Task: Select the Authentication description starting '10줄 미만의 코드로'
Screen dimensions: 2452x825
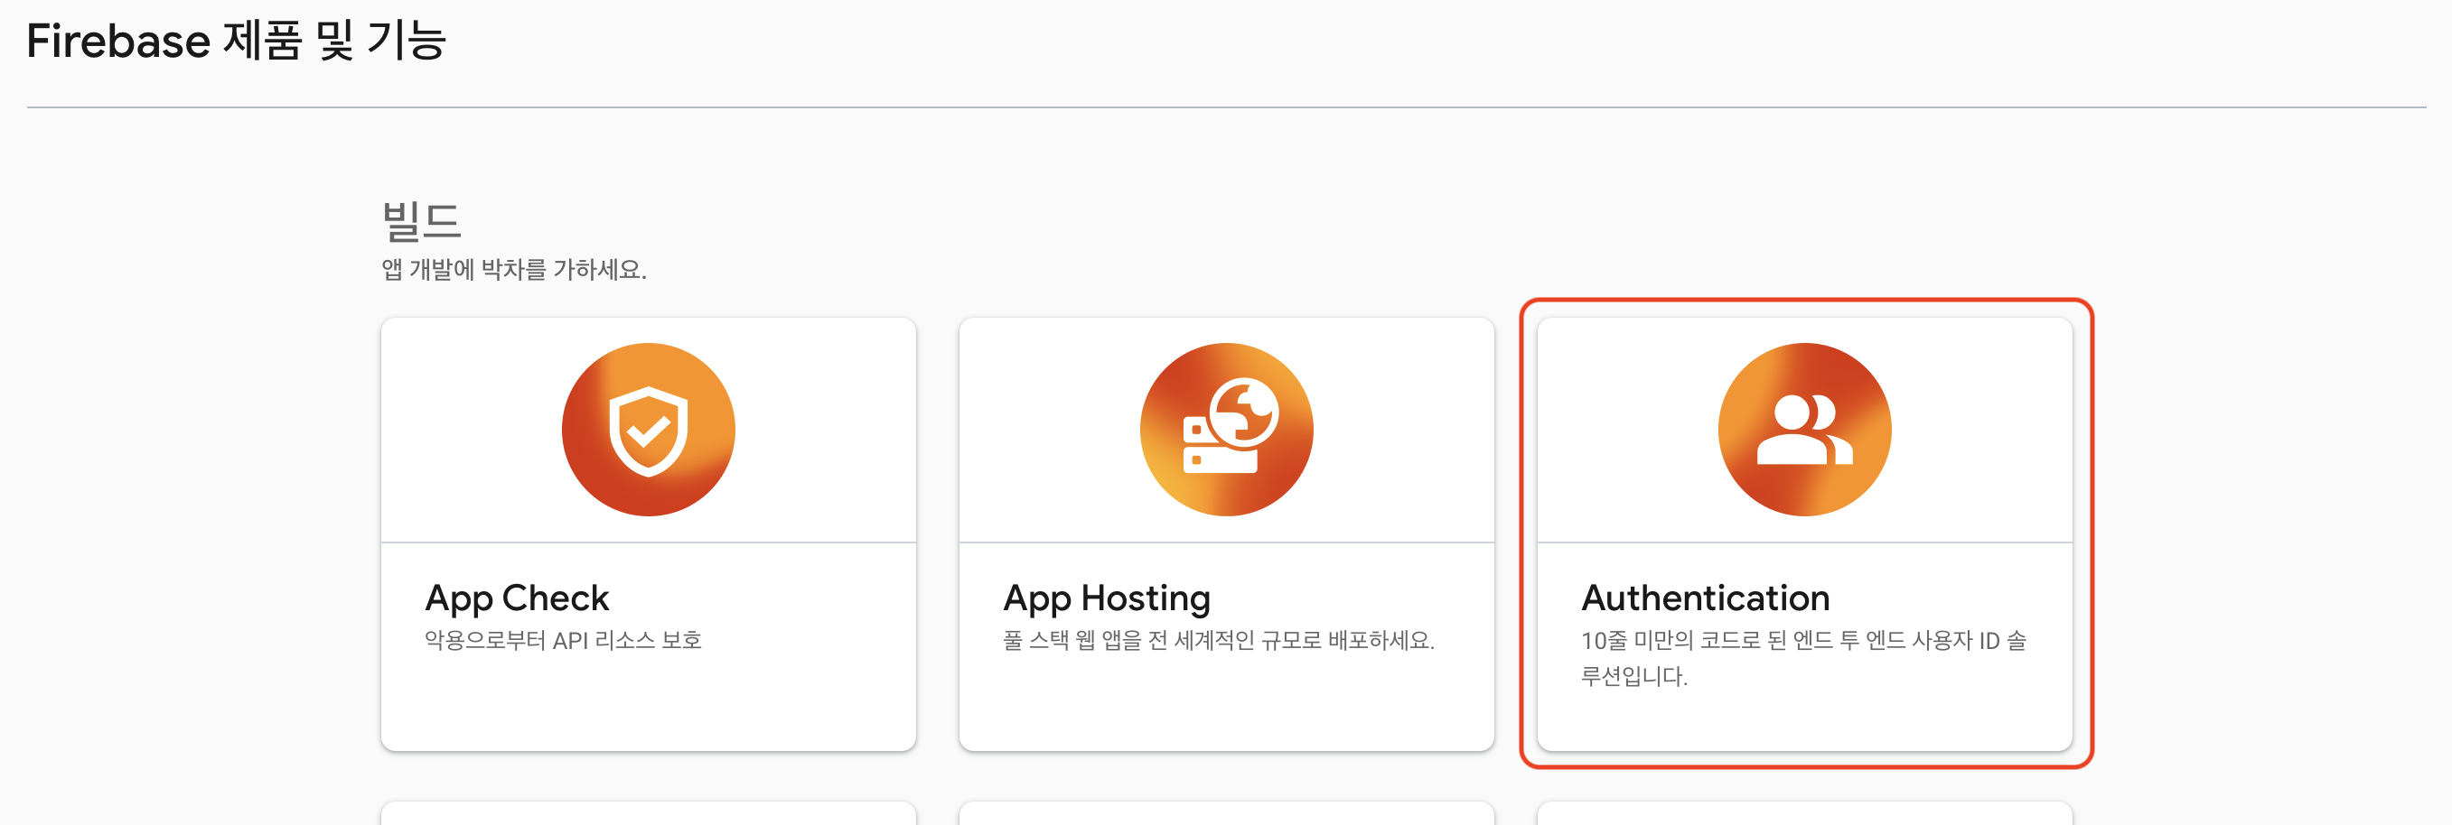Action: coord(1802,658)
